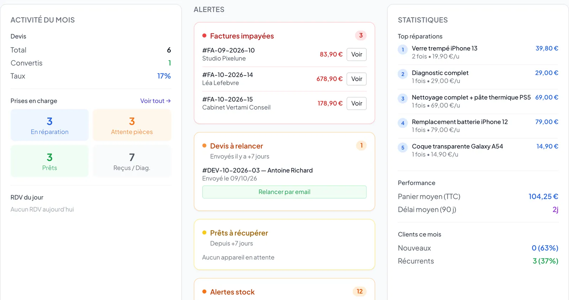View invoice #FA-10-2026-15 Cabinet Vertami Conseil
Viewport: 569px width, 300px height.
point(356,103)
